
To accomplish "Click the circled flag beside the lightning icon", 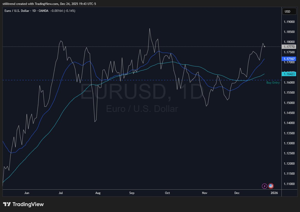I will pos(271,186).
